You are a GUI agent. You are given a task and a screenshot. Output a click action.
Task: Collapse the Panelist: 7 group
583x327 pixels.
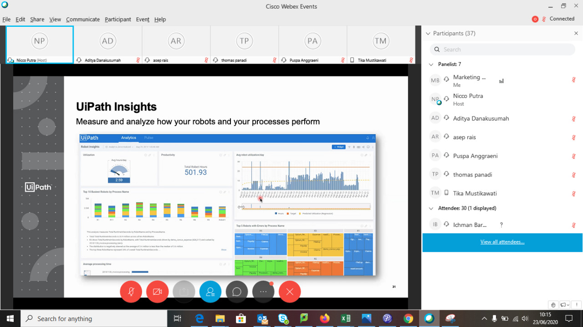(431, 65)
